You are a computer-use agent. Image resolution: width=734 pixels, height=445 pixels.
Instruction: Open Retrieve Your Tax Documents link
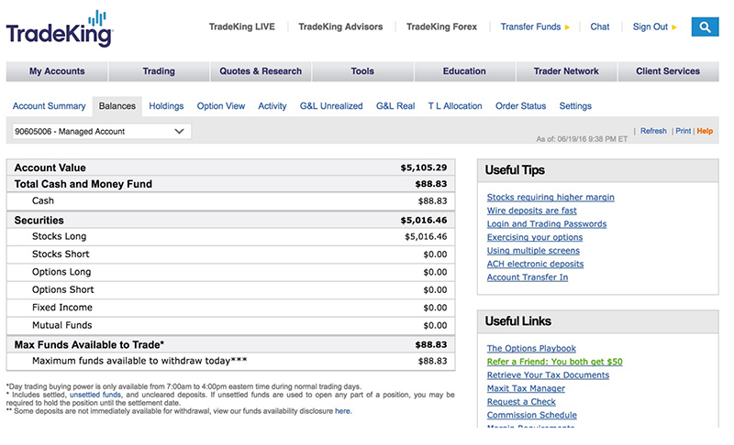(548, 375)
